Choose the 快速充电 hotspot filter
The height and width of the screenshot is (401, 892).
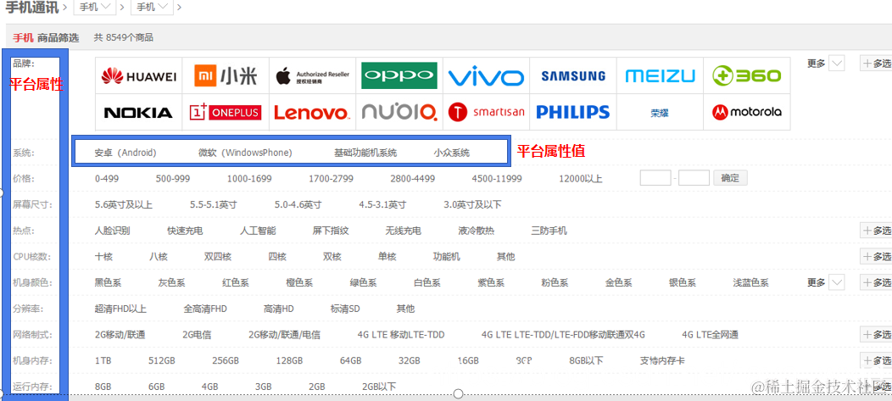(185, 231)
